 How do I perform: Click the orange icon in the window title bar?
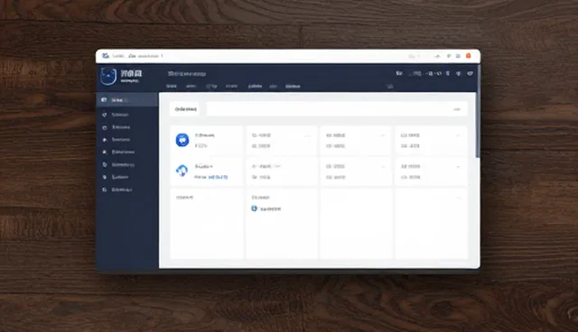click(468, 56)
